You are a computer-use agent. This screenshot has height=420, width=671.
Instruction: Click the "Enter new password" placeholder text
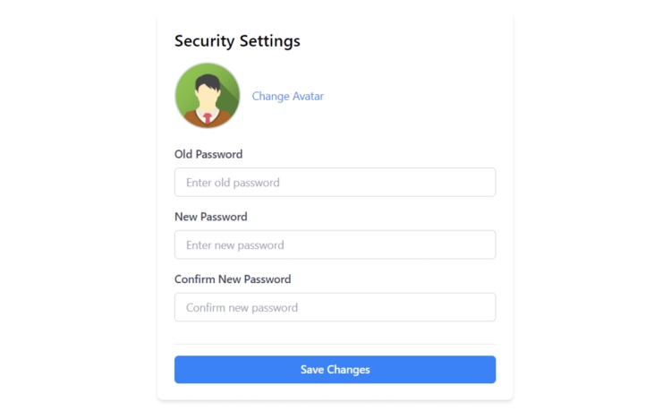(x=235, y=245)
